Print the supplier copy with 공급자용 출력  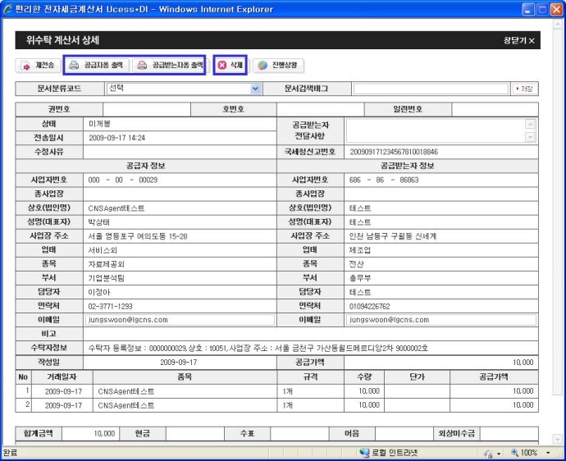pyautogui.click(x=96, y=65)
